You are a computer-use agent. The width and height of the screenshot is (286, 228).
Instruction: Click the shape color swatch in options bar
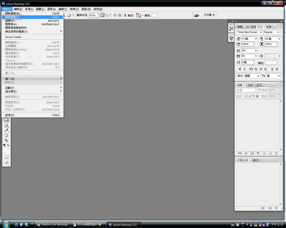(x=154, y=15)
